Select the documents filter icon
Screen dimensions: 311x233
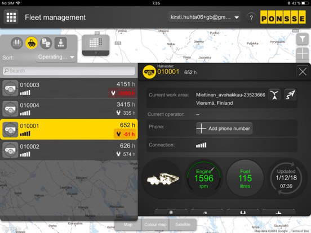pos(46,43)
